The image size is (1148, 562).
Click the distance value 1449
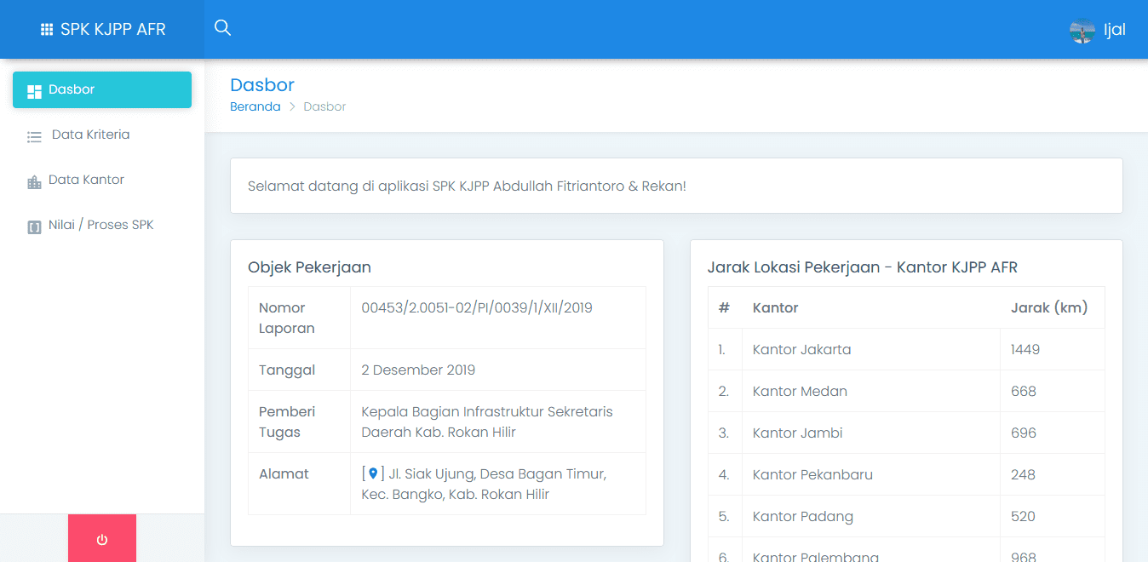click(x=1025, y=349)
